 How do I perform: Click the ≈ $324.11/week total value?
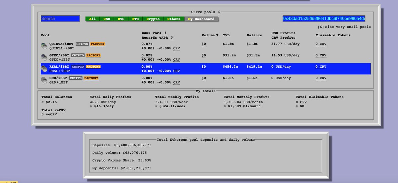tap(170, 107)
